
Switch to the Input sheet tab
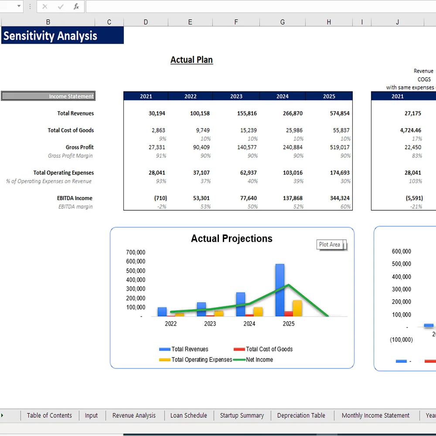(92, 415)
